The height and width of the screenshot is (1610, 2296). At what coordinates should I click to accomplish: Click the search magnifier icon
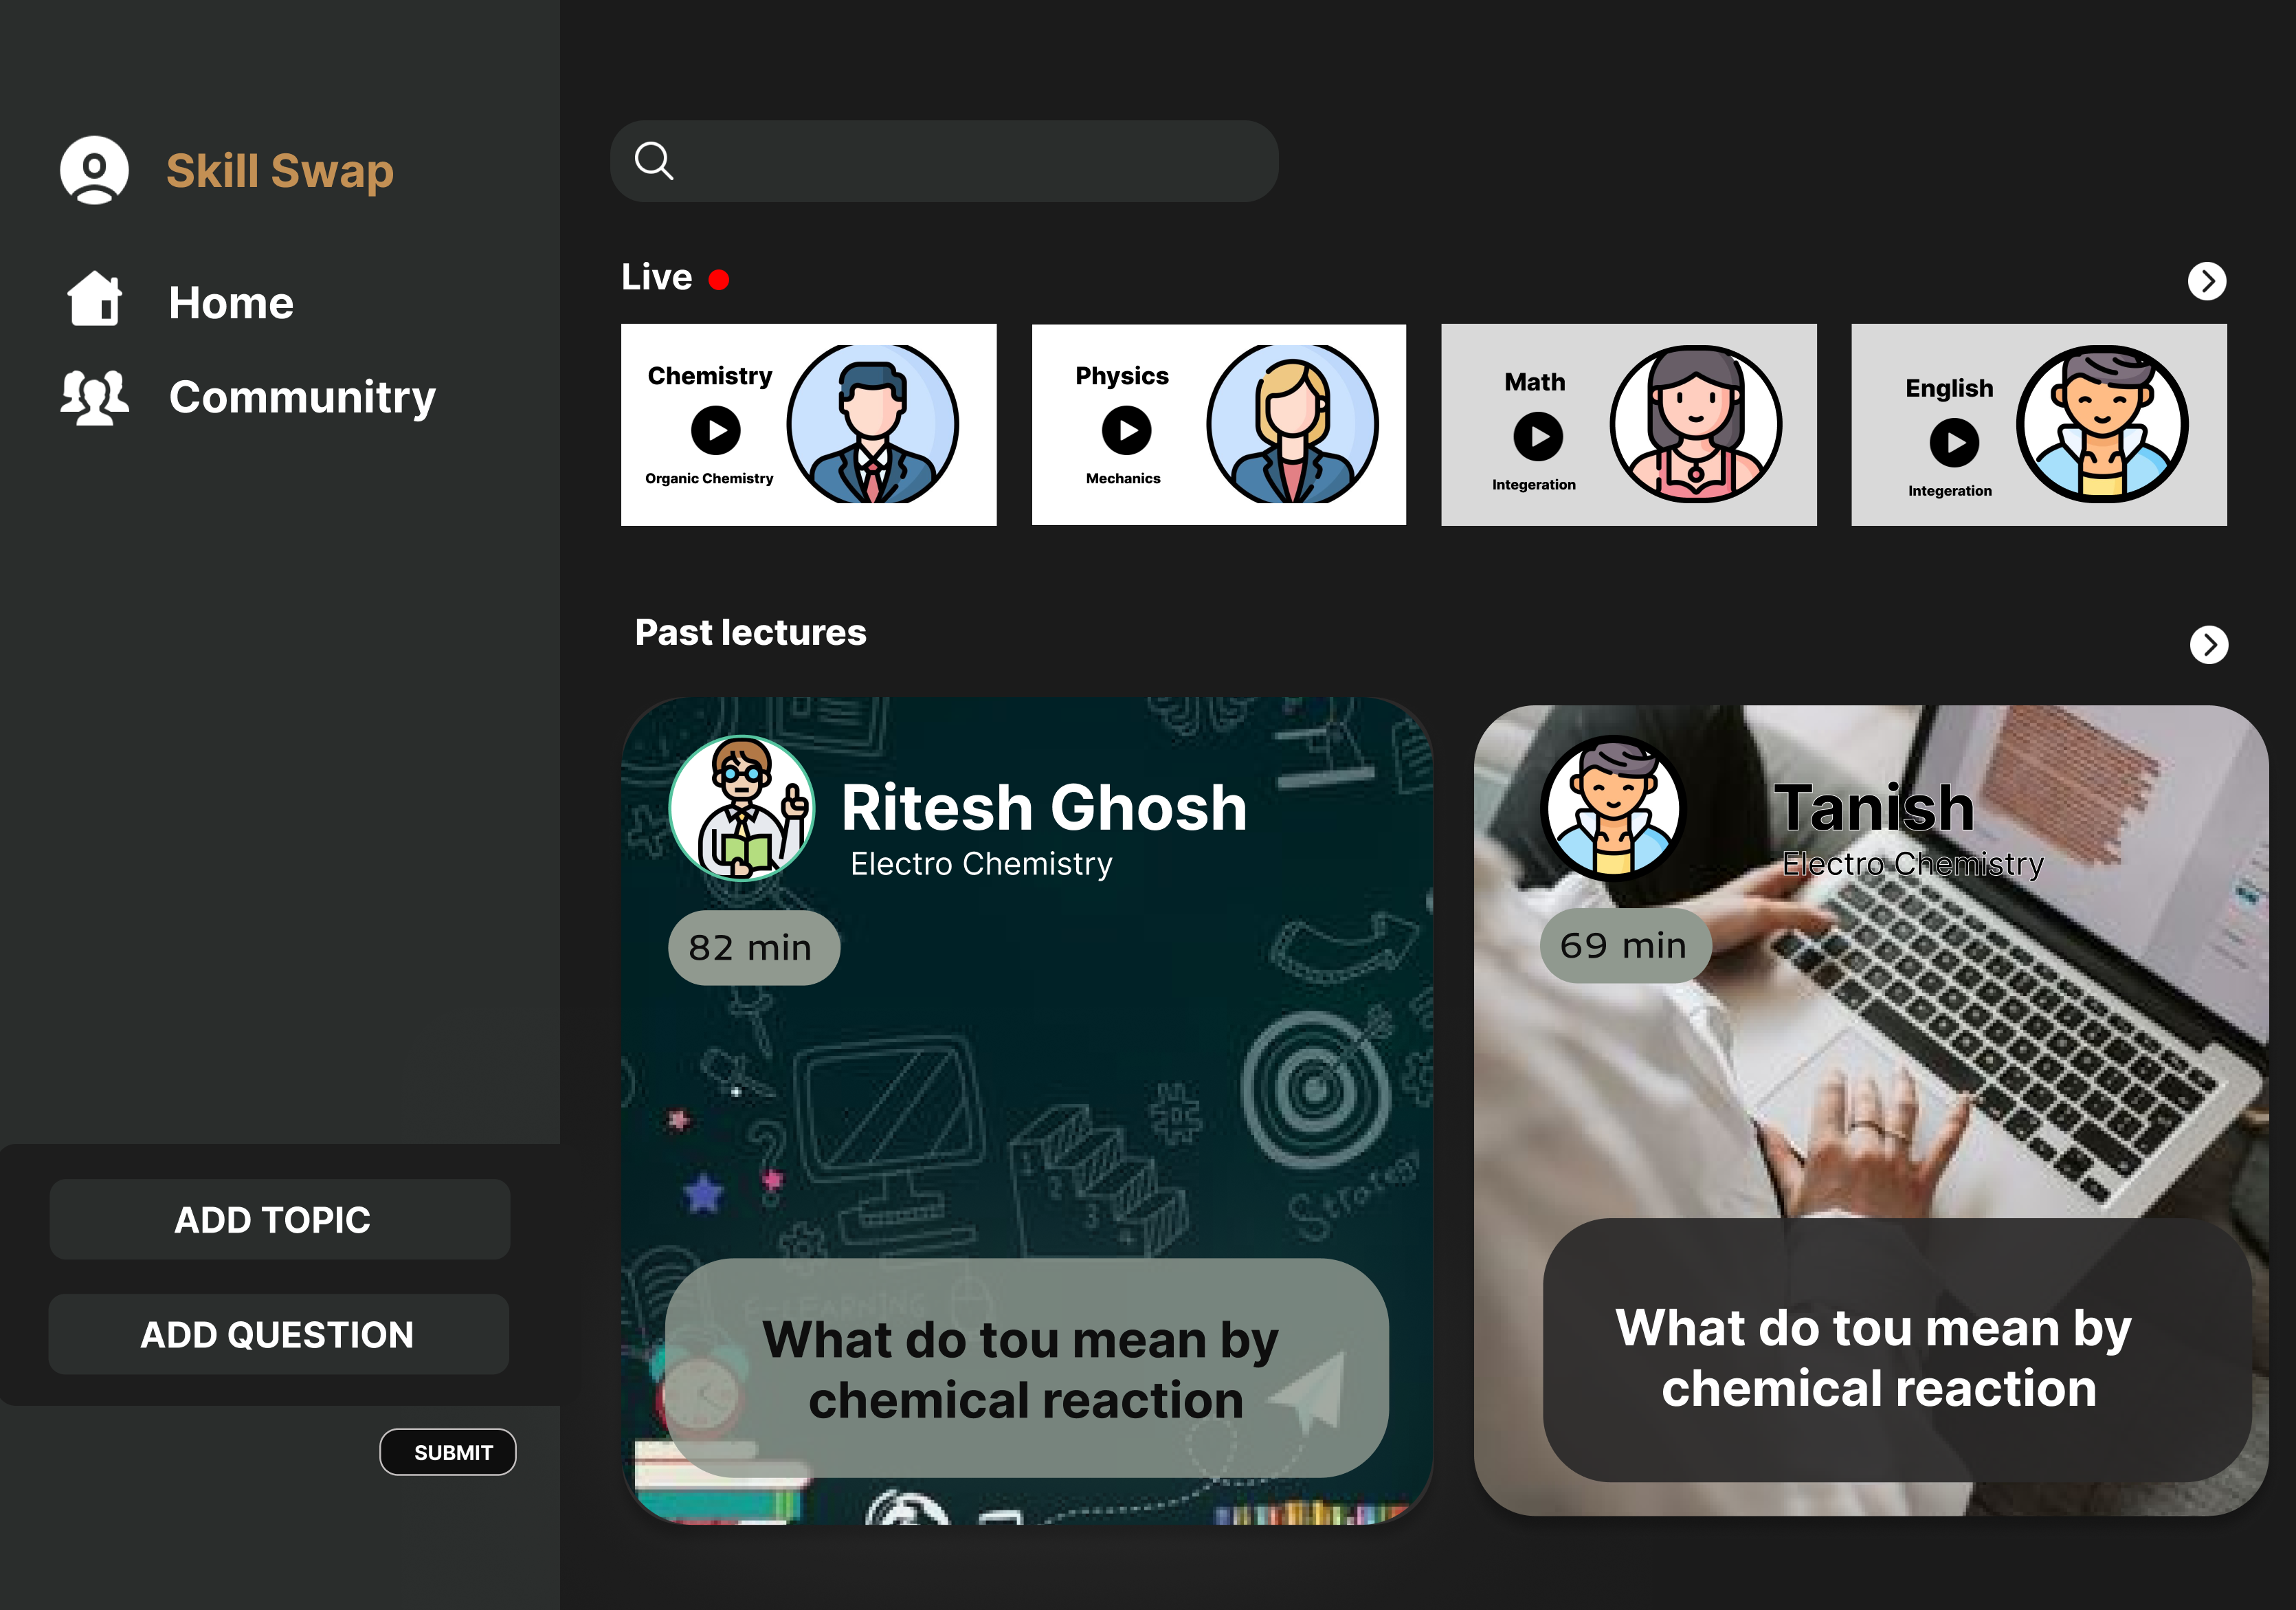pos(654,161)
